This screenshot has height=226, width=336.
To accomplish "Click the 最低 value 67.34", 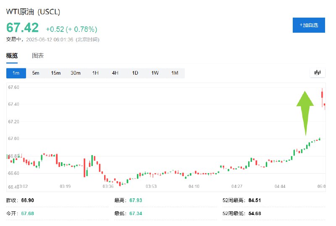I will [136, 213].
